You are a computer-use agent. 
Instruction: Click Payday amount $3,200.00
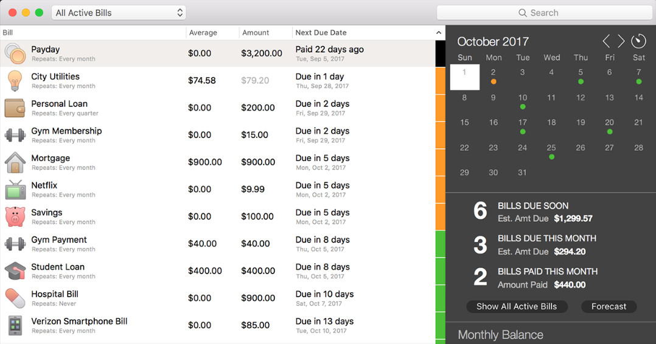point(262,53)
